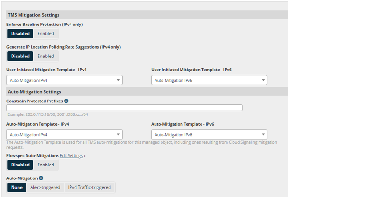This screenshot has width=369, height=203.
Task: Open User-Initiated Mitigation Template IPv4 dropdown
Action: tap(64, 80)
